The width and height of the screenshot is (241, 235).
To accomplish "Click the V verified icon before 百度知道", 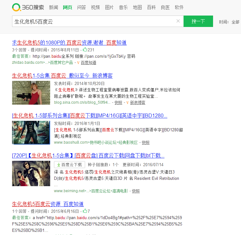I will (x=78, y=62).
